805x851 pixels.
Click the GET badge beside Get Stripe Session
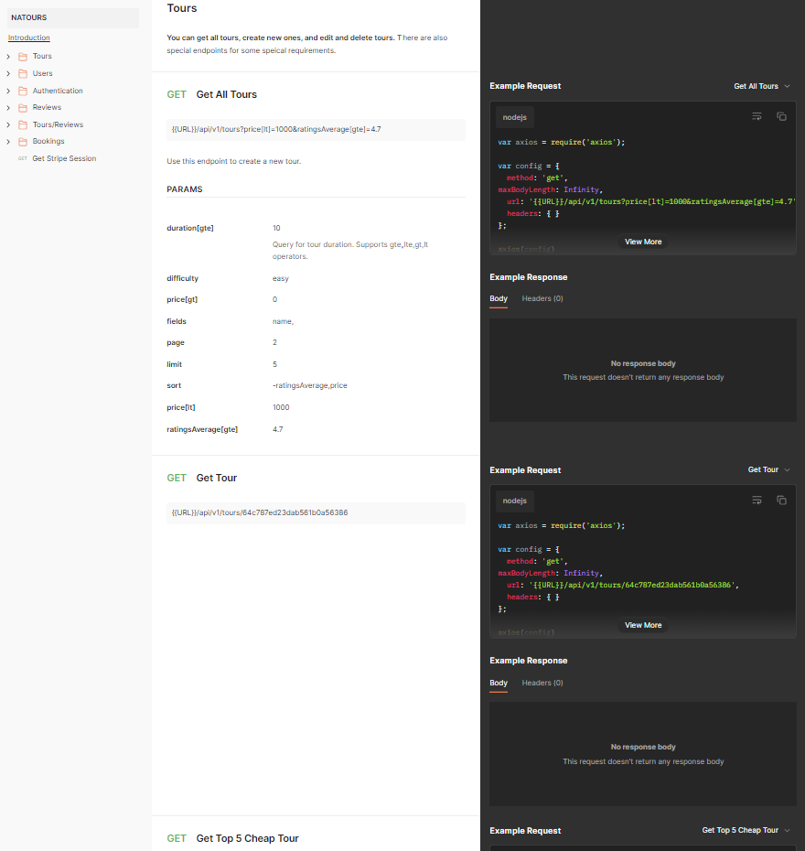click(22, 158)
